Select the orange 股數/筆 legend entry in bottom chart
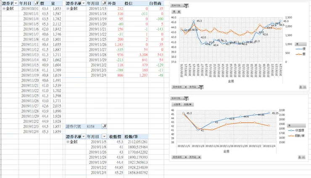This screenshot has height=178, width=311. 296,136
